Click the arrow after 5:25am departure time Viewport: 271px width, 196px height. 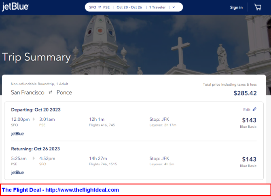34,158
